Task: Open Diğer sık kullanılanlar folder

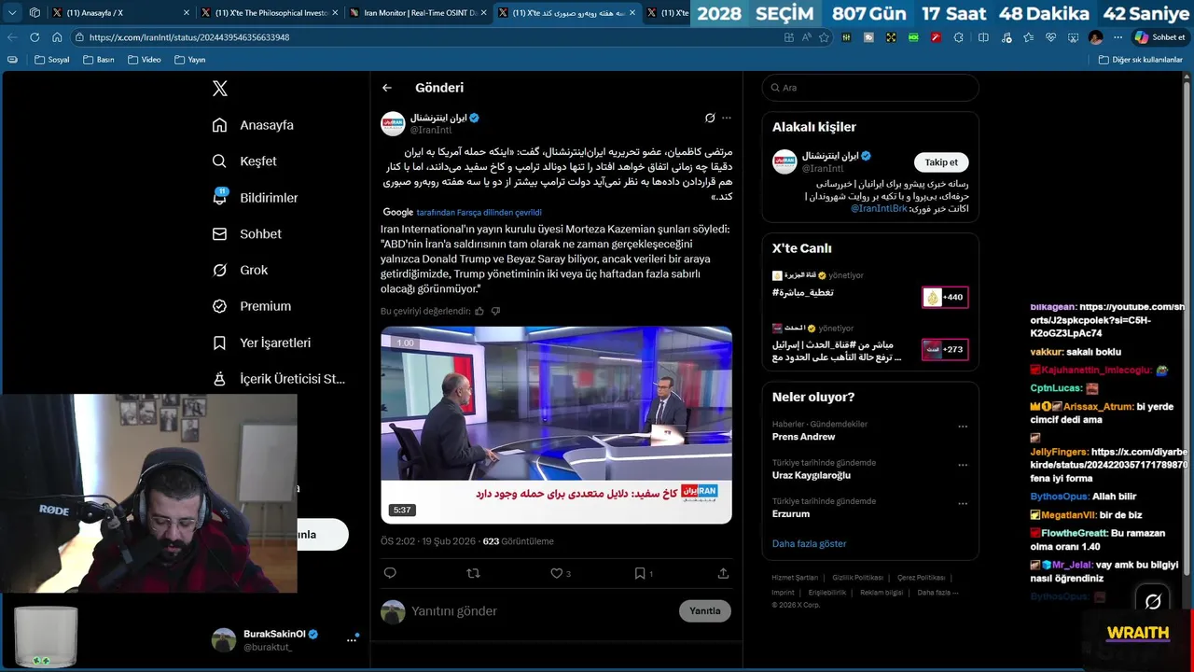Action: pos(1140,60)
